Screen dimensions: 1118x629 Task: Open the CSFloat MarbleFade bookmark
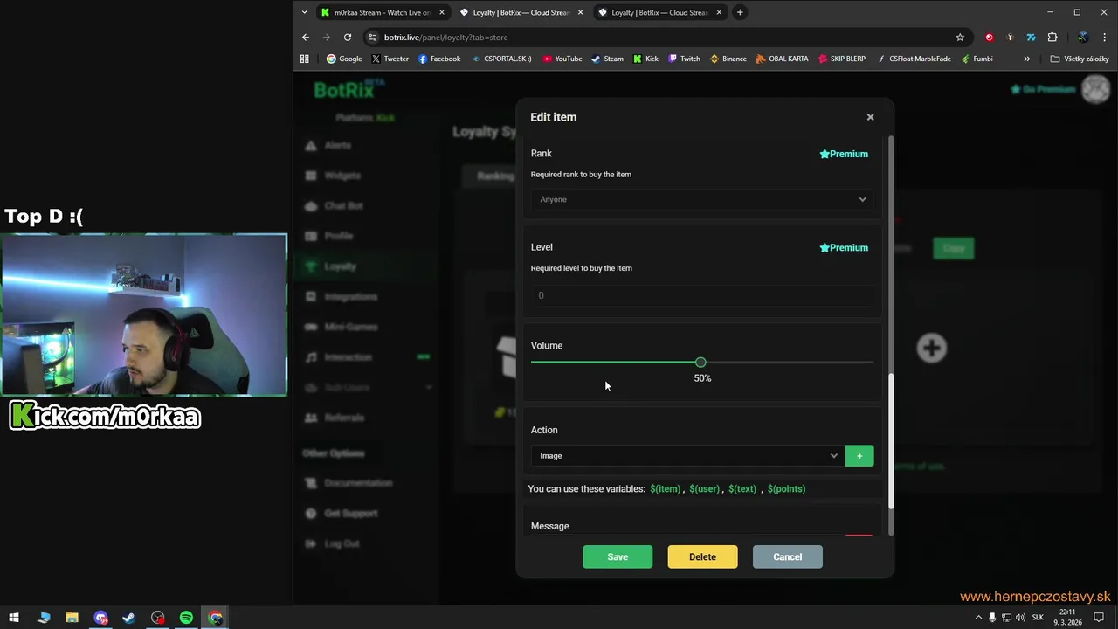pyautogui.click(x=914, y=59)
